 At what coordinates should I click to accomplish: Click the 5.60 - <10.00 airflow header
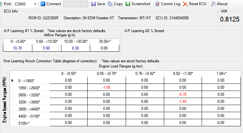[47, 41]
